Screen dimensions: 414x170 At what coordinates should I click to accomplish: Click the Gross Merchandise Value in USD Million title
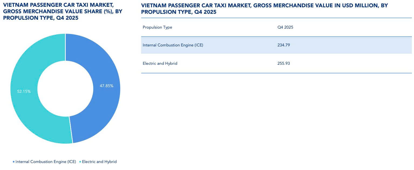pos(264,9)
